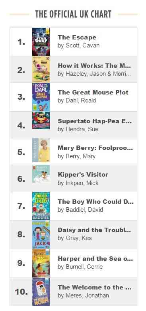Select the Harper book cover thumbnail
Screen dimensions: 146x311
point(41,263)
